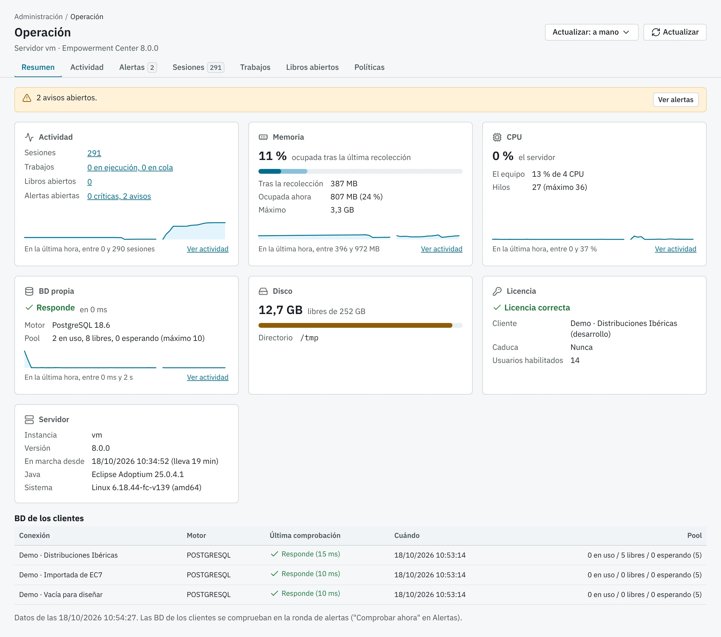Click the Licencia key icon
The image size is (721, 637).
pos(497,291)
